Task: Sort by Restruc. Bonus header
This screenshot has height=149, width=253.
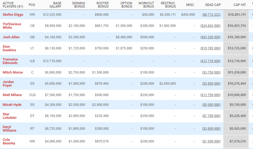Action: [168, 5]
